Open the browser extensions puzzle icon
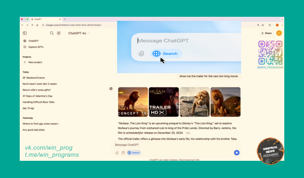Screen dimensions: 304x178 tap(269, 25)
